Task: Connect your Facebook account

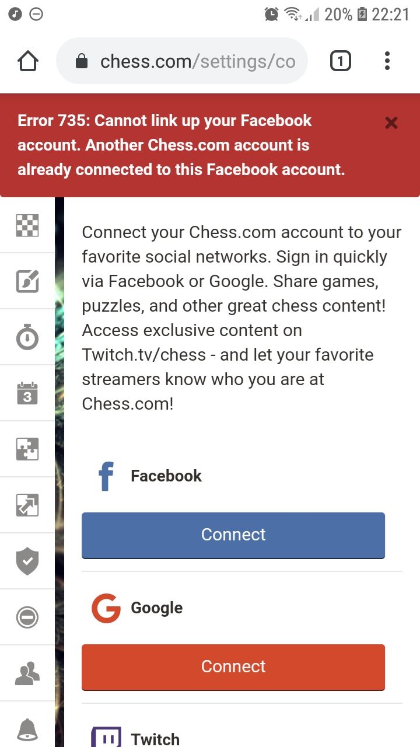Action: click(x=233, y=535)
